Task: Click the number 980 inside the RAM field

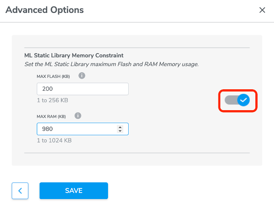Action: tap(47, 129)
